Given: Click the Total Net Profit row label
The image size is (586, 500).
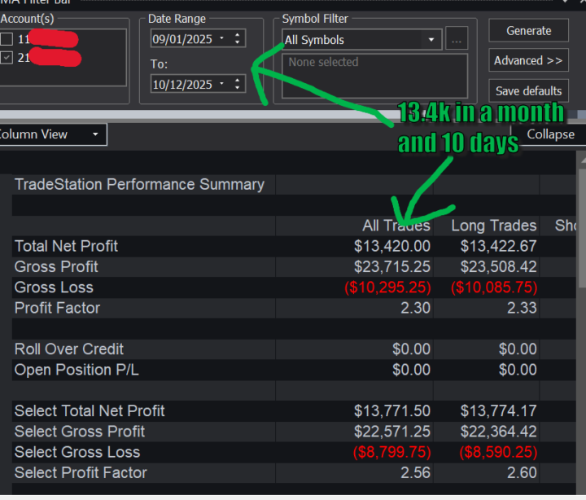Looking at the screenshot, I should click(x=66, y=246).
